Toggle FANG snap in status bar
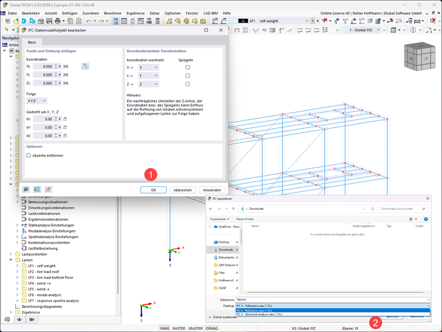Screen dimensions: 442x332 [x=165, y=329]
